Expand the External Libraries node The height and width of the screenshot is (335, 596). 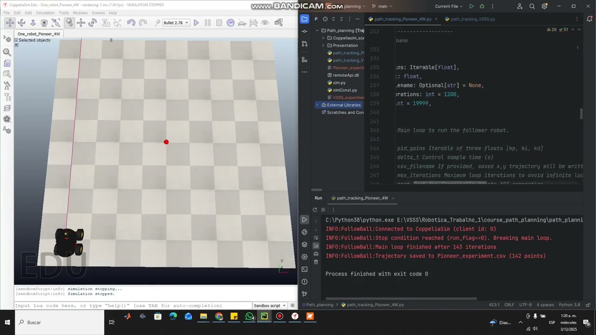point(318,105)
